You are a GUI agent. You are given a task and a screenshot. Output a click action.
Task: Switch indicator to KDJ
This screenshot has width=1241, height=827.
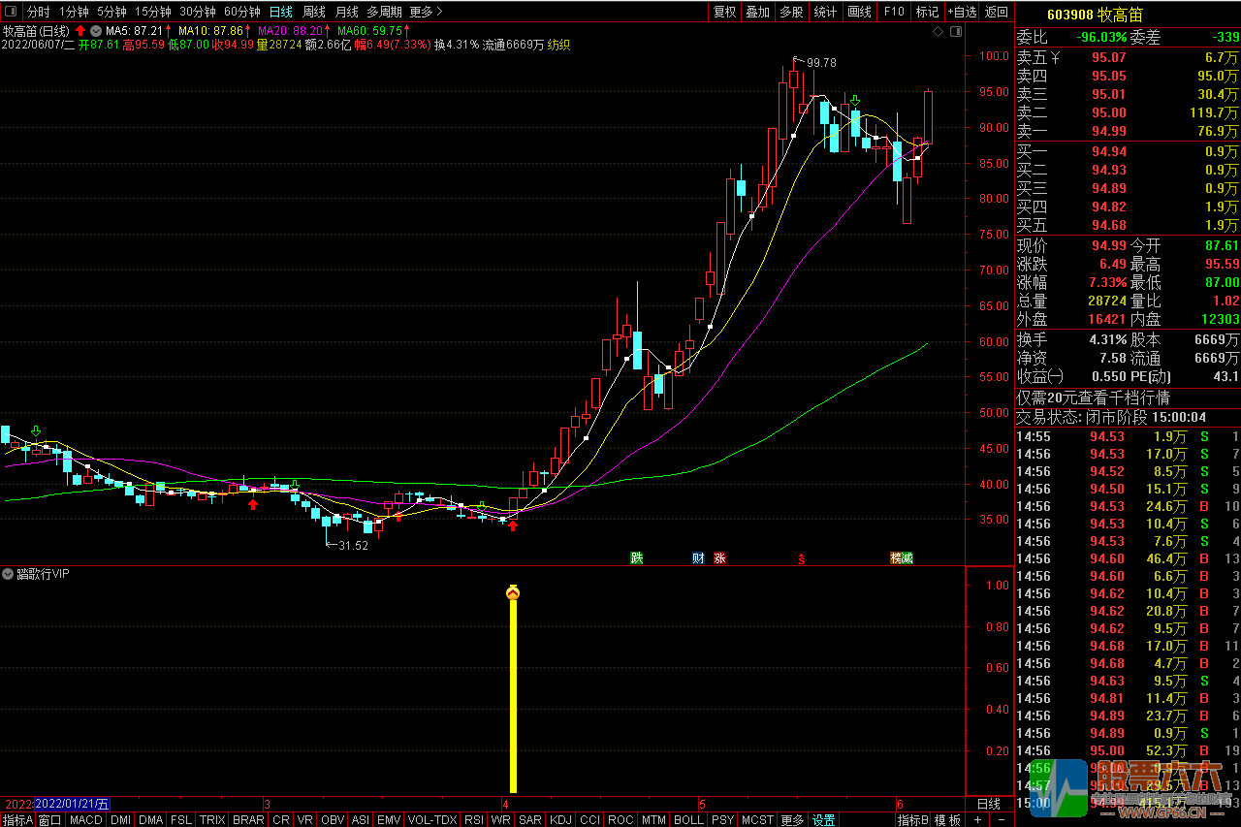tap(560, 820)
